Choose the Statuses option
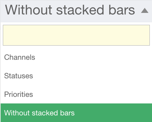Screen dimensions: 152x122 coord(76,76)
